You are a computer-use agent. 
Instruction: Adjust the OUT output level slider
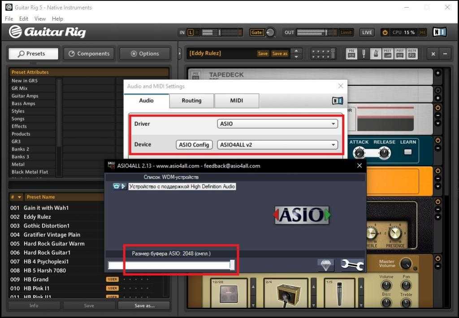[x=317, y=32]
